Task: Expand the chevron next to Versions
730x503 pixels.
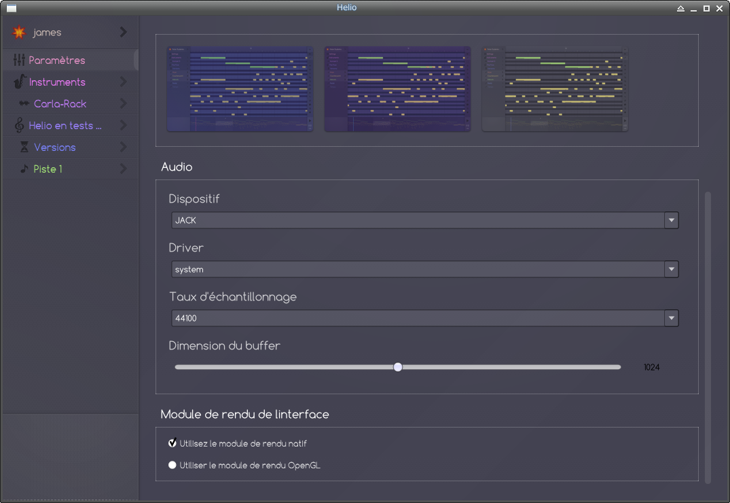Action: 124,147
